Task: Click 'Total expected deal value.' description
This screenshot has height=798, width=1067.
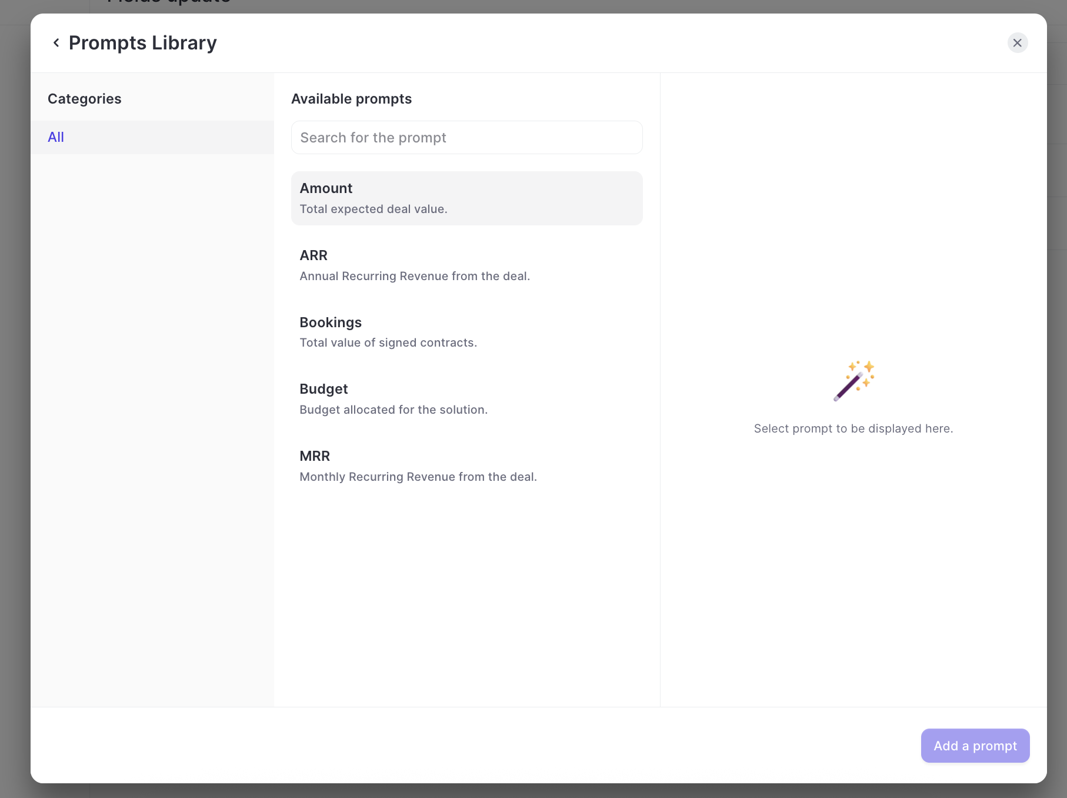Action: point(374,209)
